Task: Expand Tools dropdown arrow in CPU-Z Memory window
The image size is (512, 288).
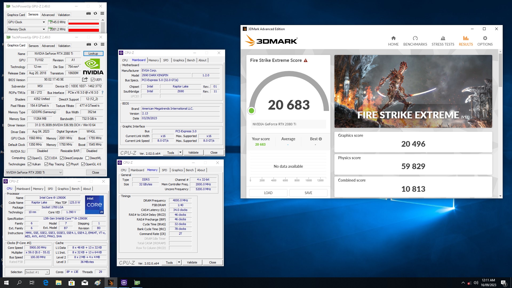Action: point(179,263)
